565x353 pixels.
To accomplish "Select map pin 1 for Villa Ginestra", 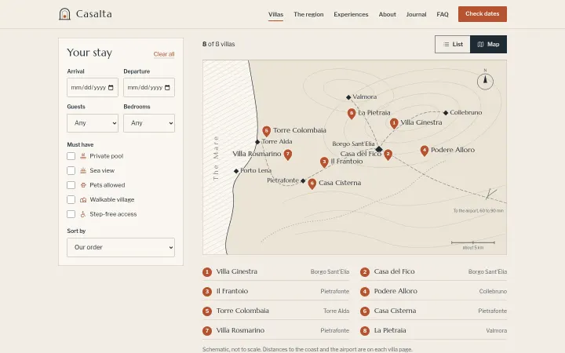I will click(x=394, y=123).
